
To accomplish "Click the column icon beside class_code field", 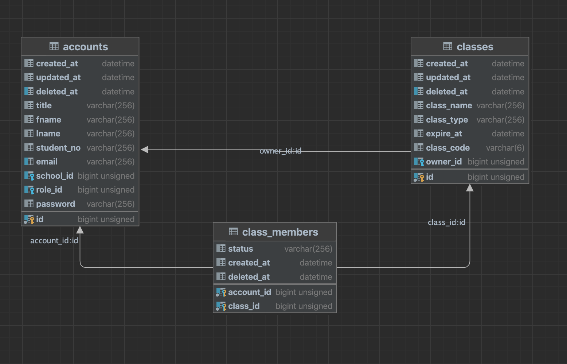I will [x=418, y=147].
